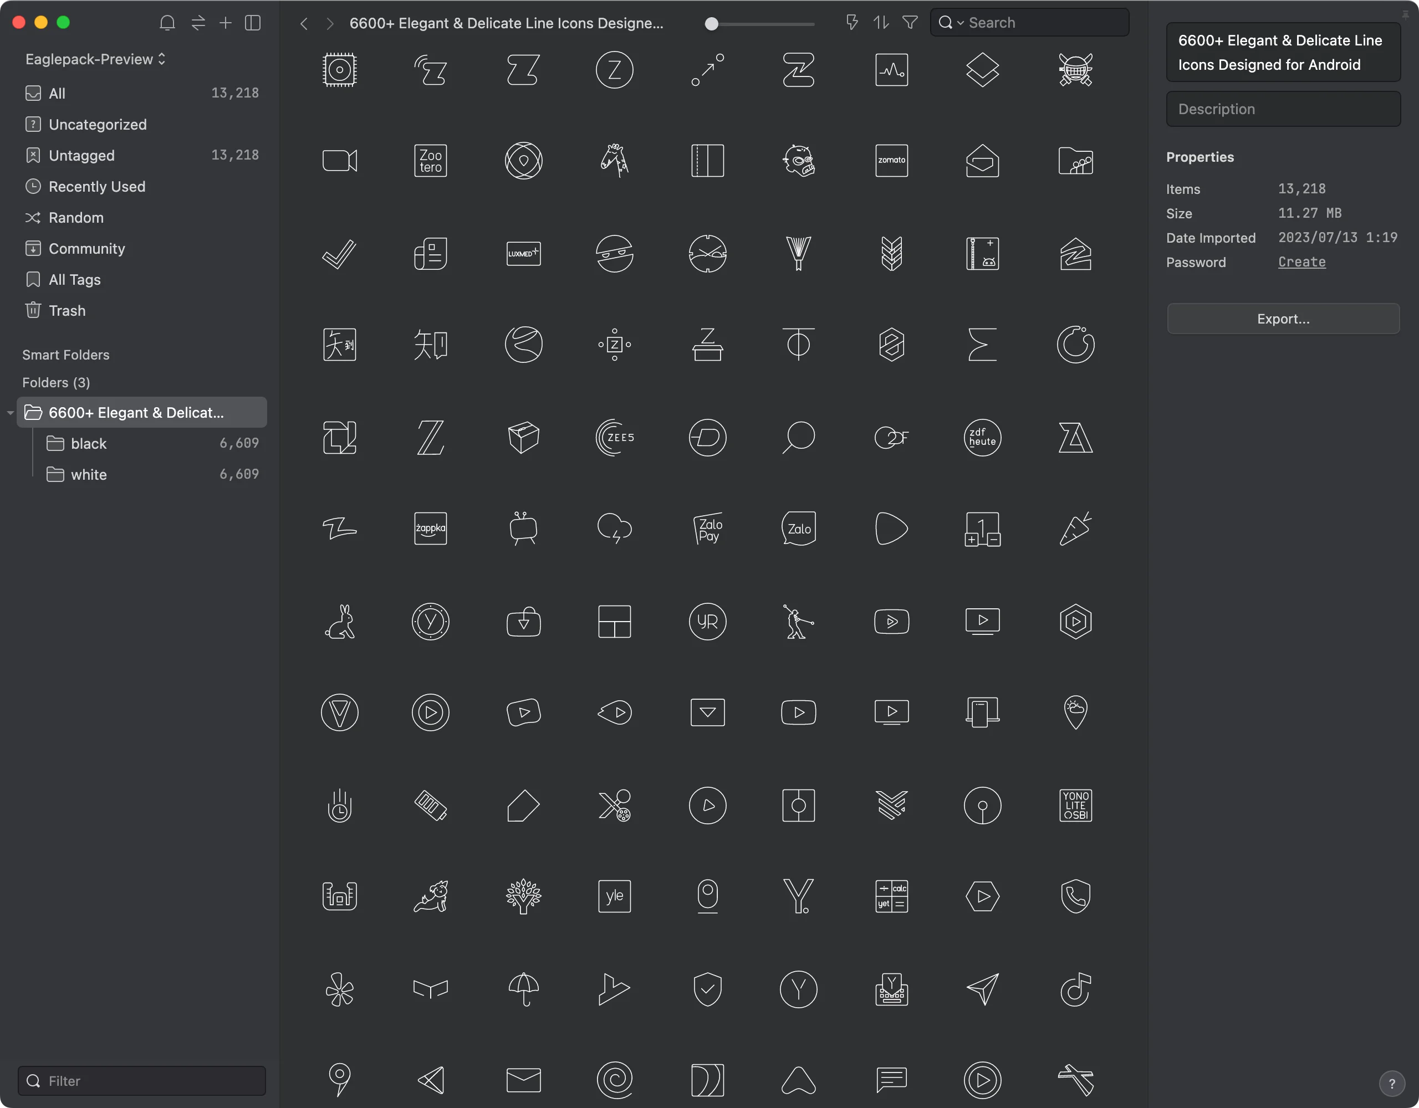Open the search options dropdown chevron
Image resolution: width=1419 pixels, height=1108 pixels.
click(960, 23)
